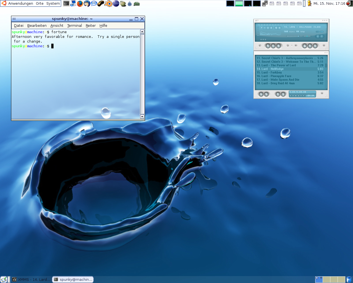353x283 pixels.
Task: Select track 15 Lard - Forkboy
Action: (x=276, y=72)
